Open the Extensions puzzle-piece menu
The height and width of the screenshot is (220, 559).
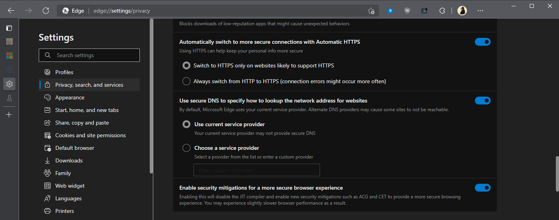click(x=442, y=11)
